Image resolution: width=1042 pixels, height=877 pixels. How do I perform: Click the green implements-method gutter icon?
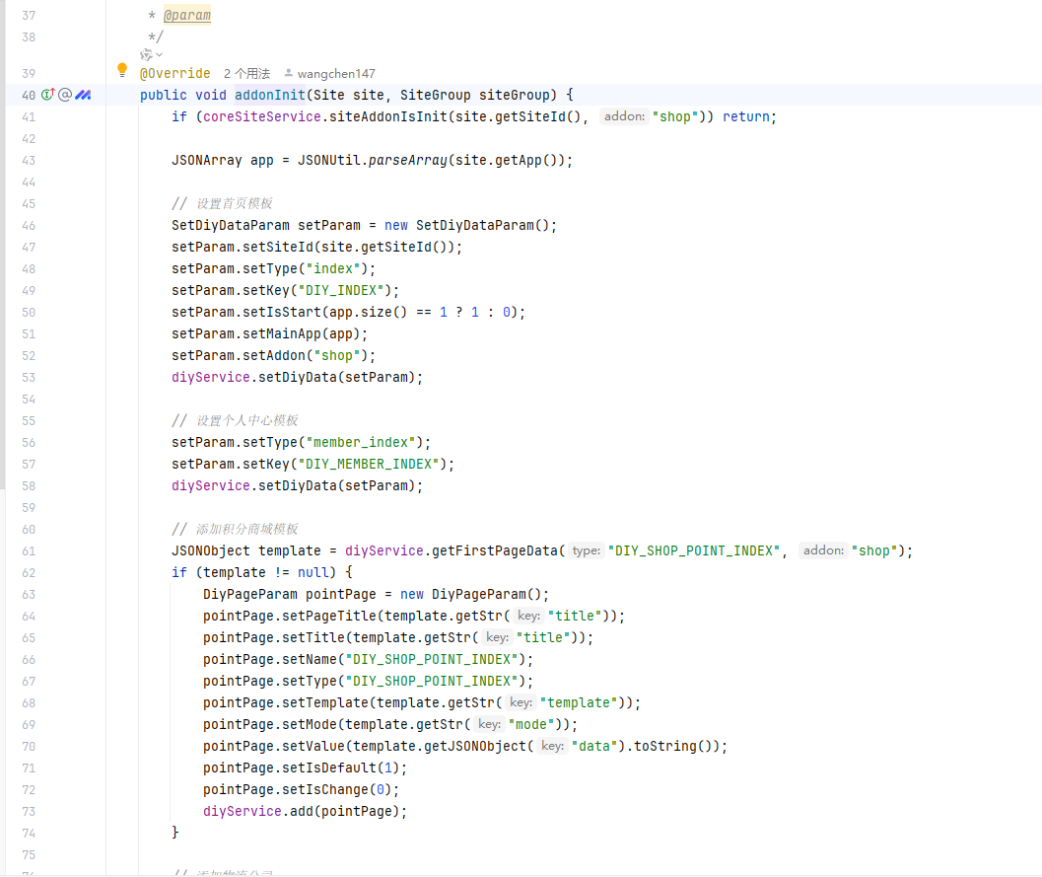(46, 96)
